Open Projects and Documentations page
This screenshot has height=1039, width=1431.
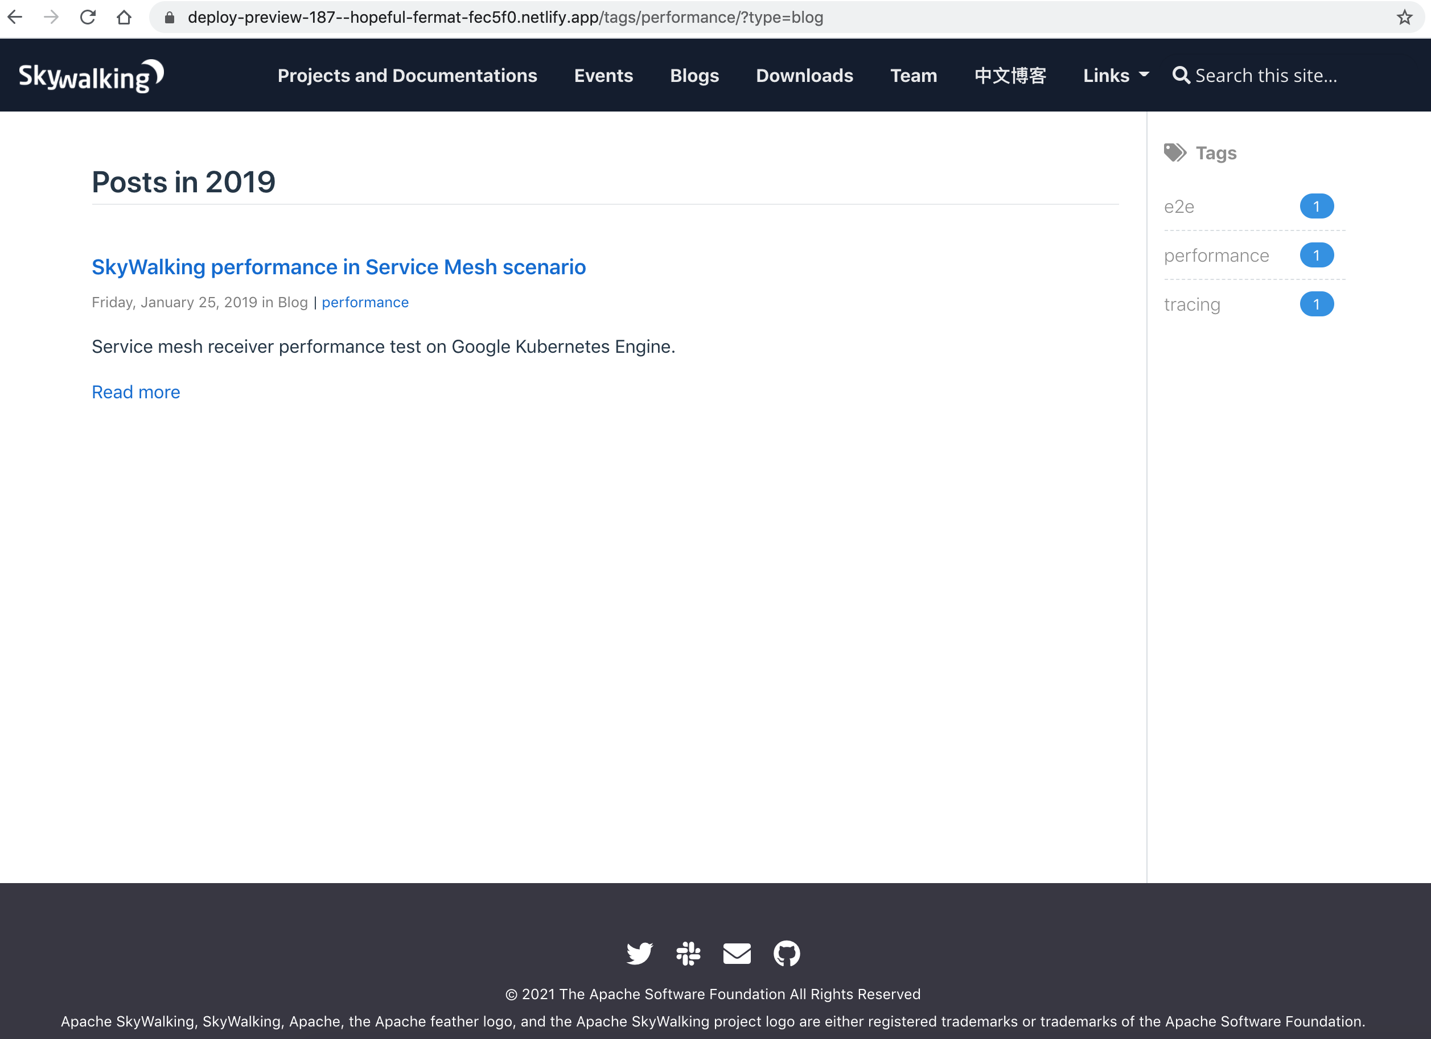click(407, 76)
